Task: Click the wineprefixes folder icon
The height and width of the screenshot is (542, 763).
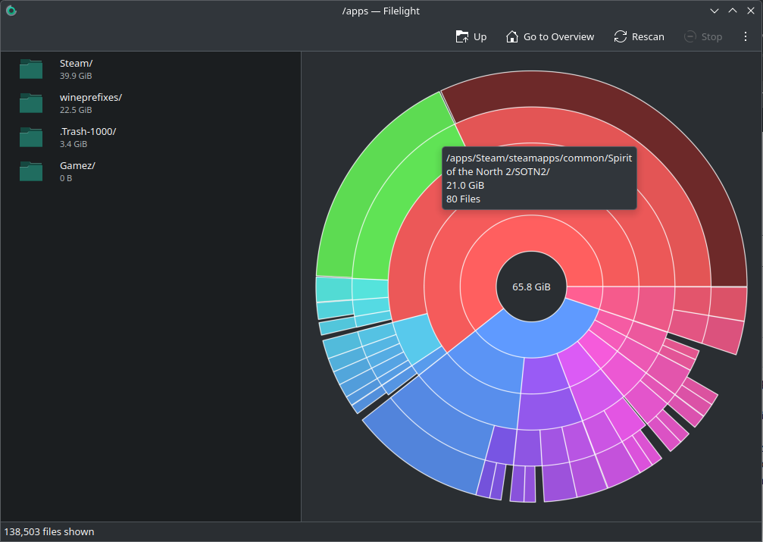Action: 31,103
